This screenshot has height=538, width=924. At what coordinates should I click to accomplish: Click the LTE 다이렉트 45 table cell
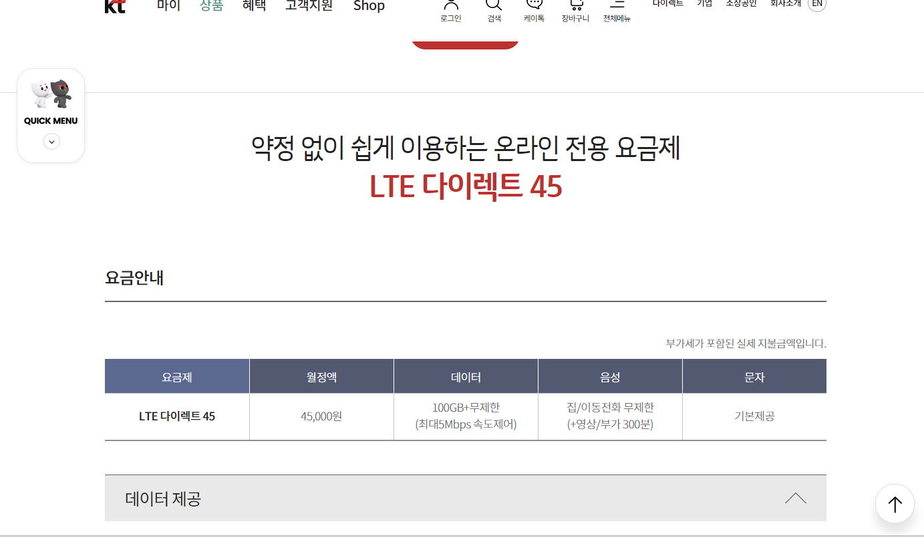pos(177,416)
